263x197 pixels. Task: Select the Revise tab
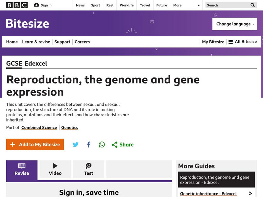point(22,169)
